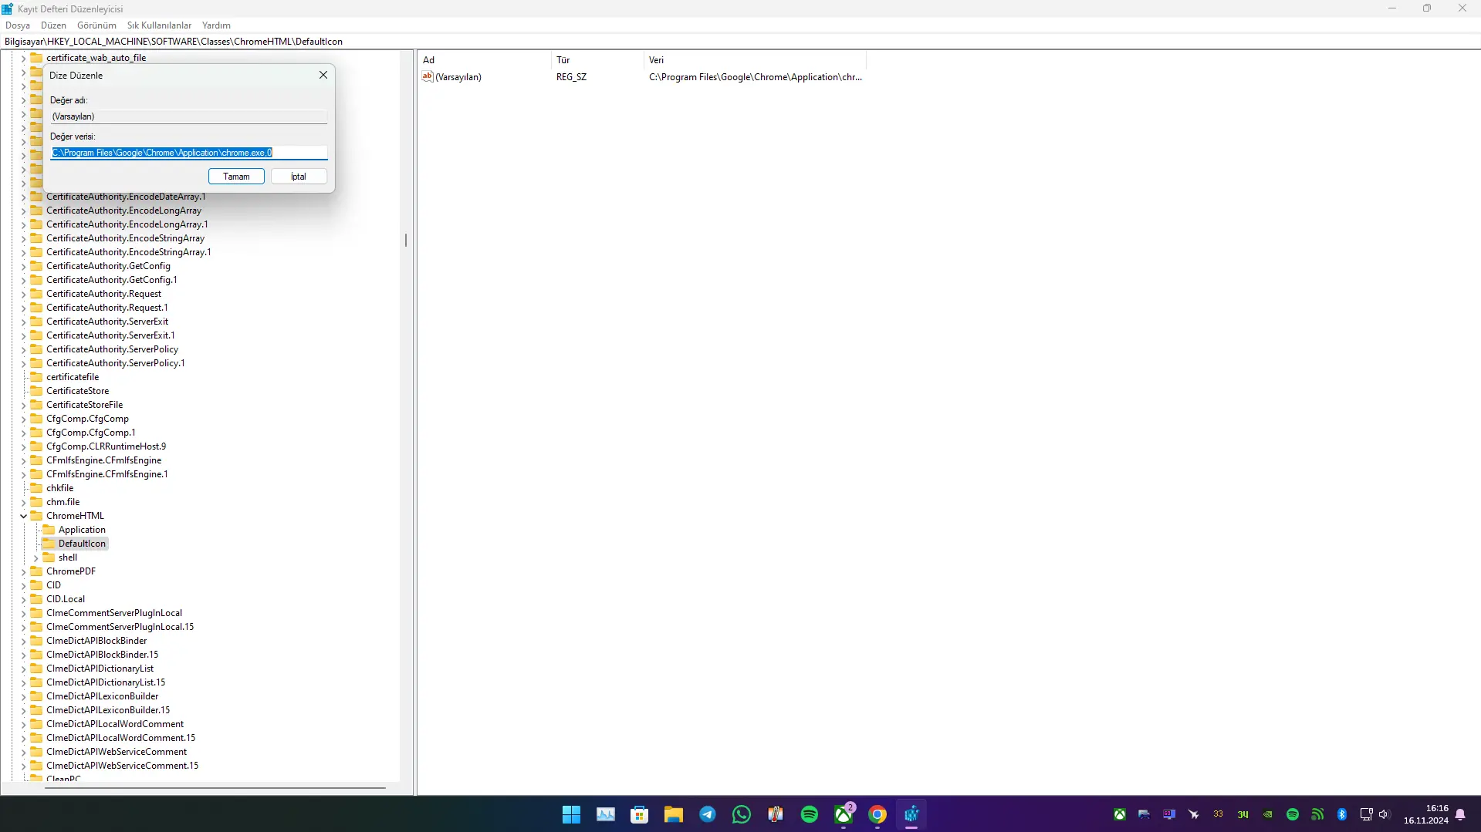Expand the CID key
This screenshot has height=832, width=1481.
coord(23,585)
